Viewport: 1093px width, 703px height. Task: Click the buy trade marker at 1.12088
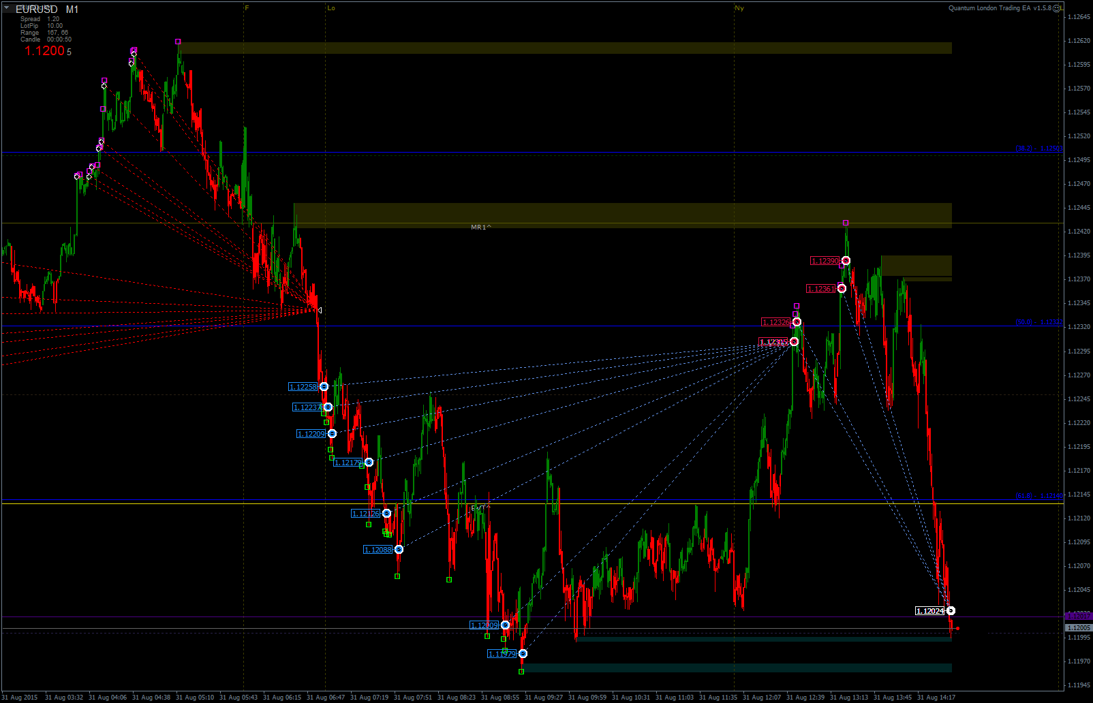pyautogui.click(x=399, y=550)
